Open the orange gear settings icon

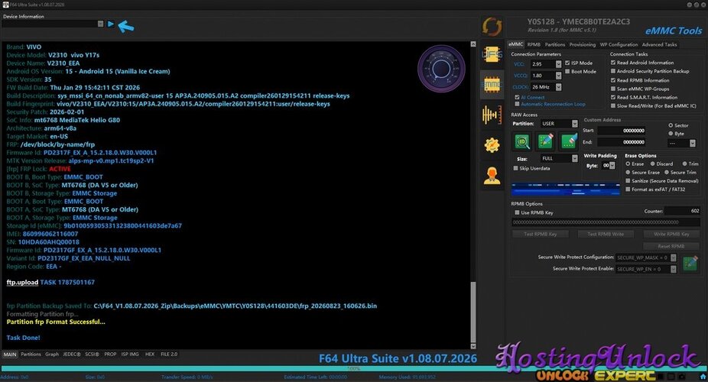(x=492, y=145)
